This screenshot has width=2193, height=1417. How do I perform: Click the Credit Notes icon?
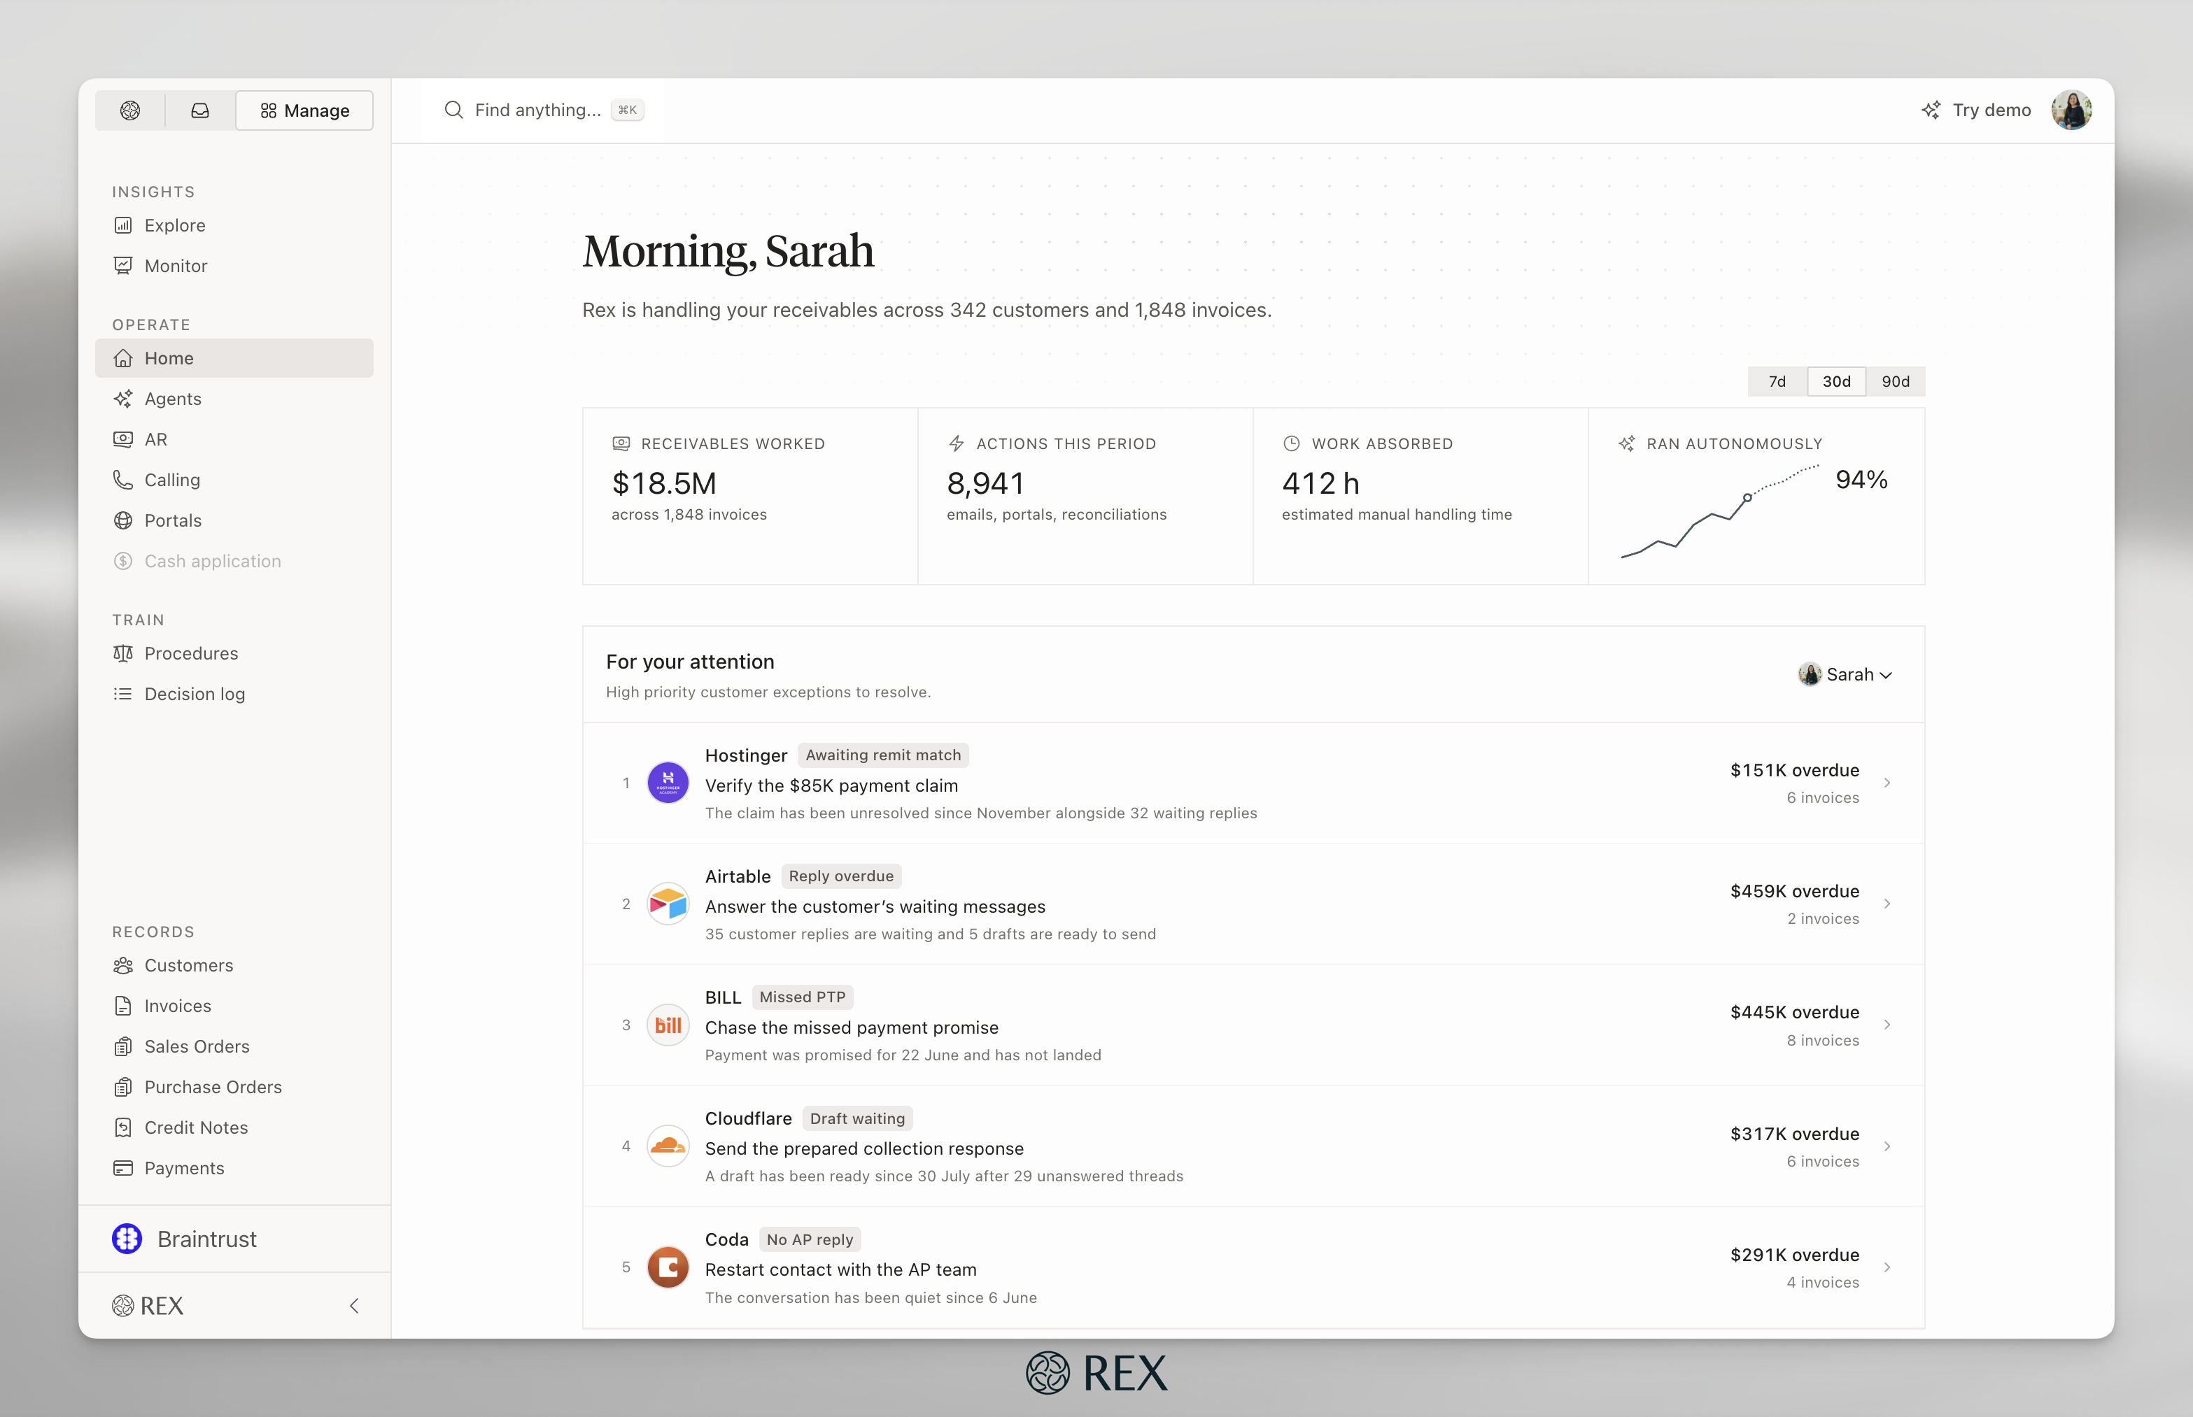pyautogui.click(x=123, y=1127)
